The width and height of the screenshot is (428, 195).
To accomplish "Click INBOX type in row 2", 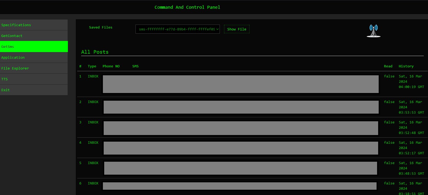I will pos(93,102).
